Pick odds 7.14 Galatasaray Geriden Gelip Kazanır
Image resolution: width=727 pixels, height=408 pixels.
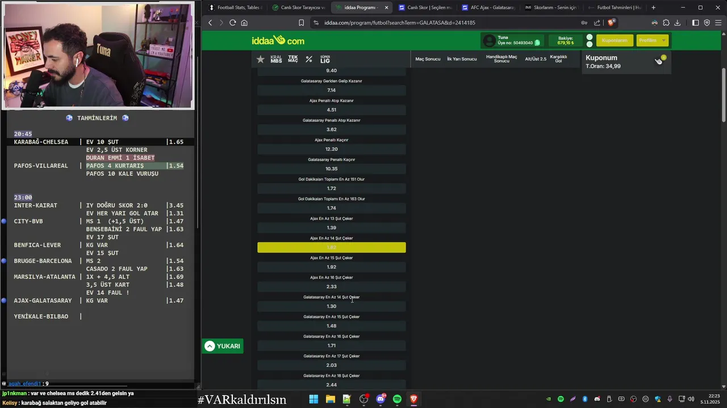pos(332,90)
